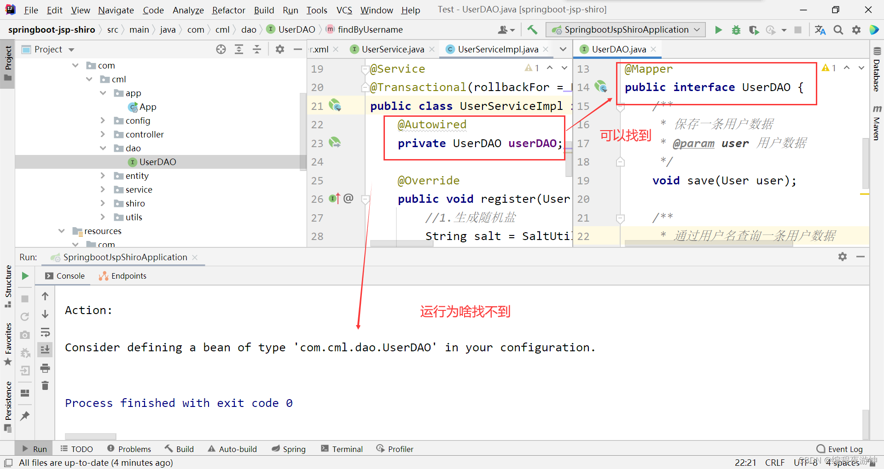Open IDE Settings gear icon
The width and height of the screenshot is (884, 469).
(856, 29)
